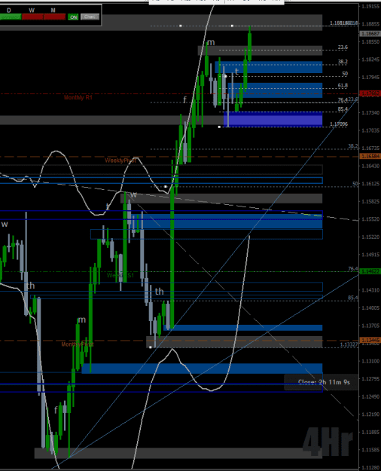
Task: Click 1.12795 on the price scale
Action: click(x=370, y=379)
